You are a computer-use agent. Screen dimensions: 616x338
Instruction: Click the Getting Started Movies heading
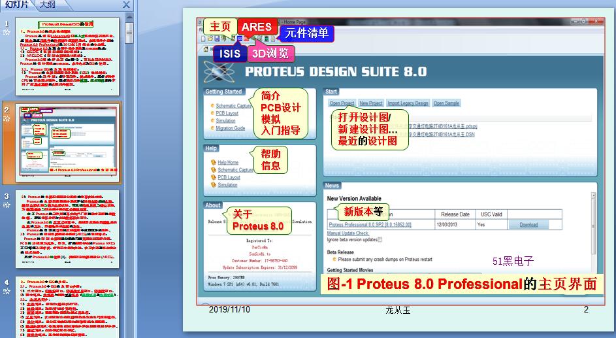350,270
